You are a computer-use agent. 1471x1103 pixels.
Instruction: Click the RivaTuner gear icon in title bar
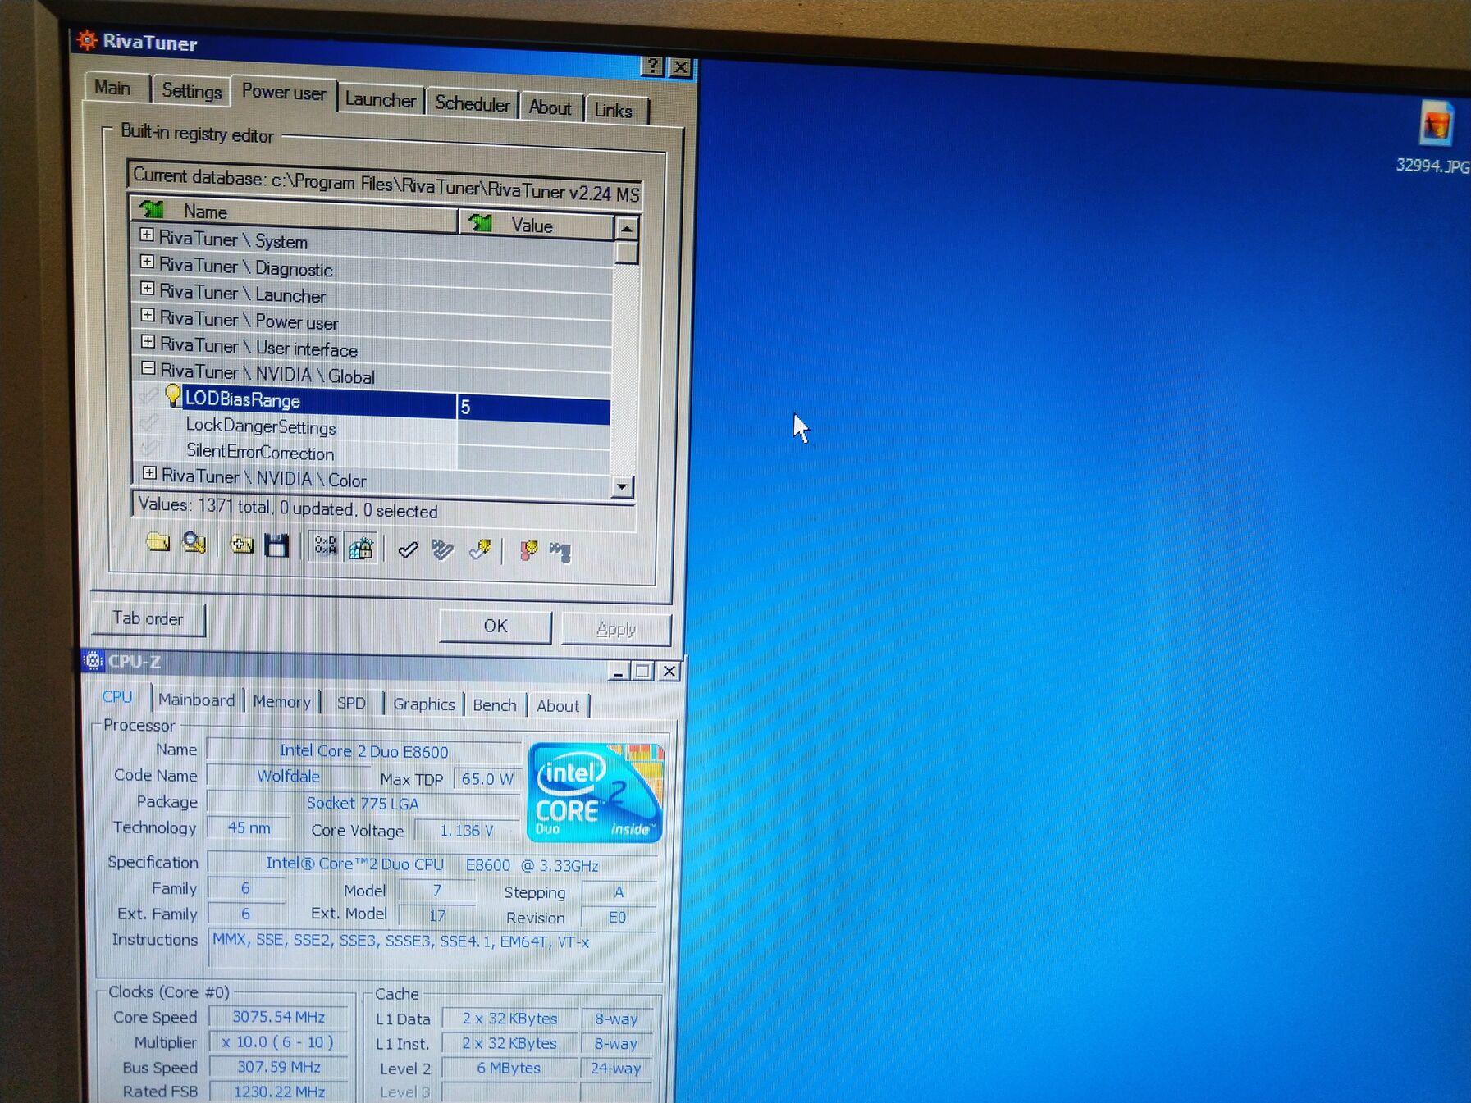(87, 39)
